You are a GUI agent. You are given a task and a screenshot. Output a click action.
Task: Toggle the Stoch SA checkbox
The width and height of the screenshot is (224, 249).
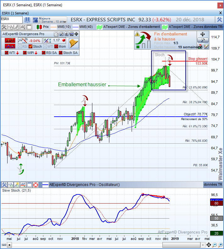tap(61, 53)
